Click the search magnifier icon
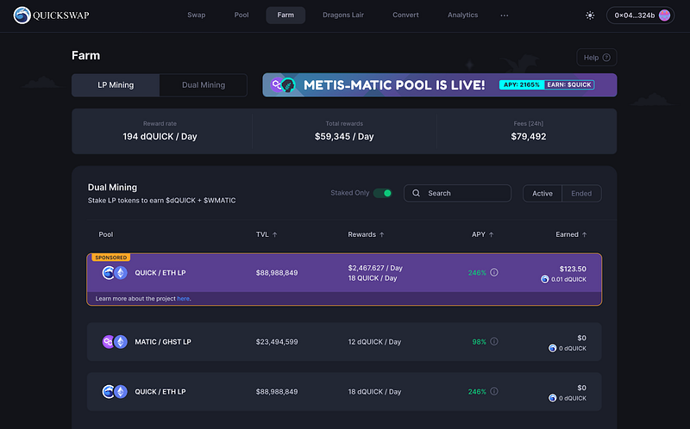Viewport: 690px width, 429px height. click(416, 194)
